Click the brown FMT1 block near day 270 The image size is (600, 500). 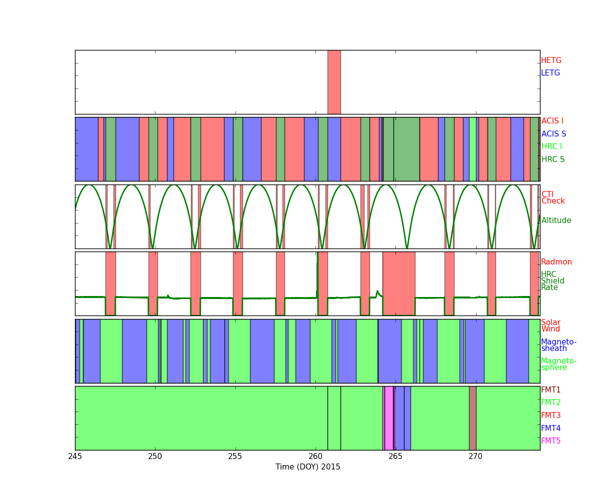click(x=472, y=418)
